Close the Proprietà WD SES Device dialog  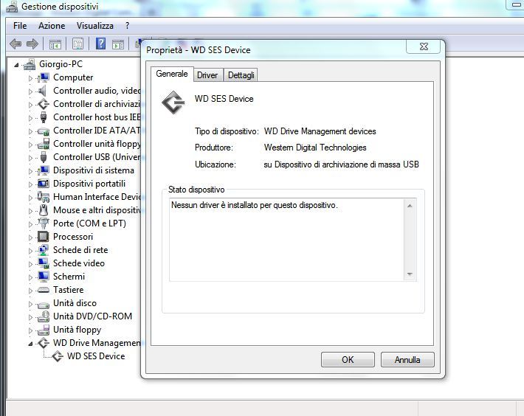coord(424,46)
